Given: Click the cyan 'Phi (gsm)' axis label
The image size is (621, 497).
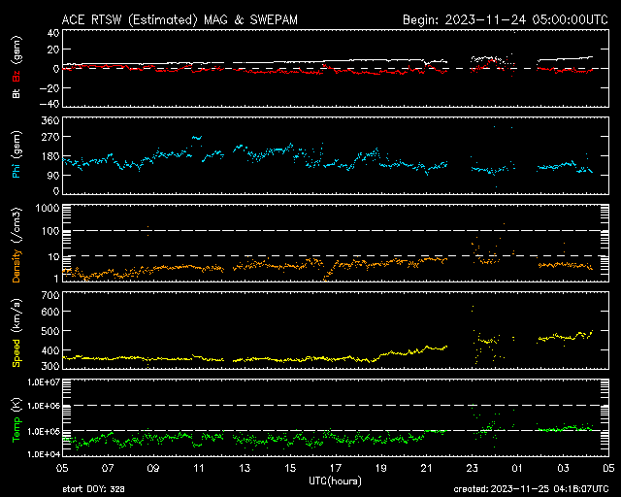Looking at the screenshot, I should [x=16, y=155].
